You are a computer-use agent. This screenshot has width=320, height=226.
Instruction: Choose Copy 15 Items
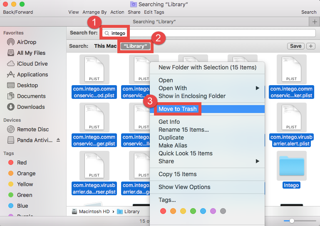pyautogui.click(x=207, y=174)
